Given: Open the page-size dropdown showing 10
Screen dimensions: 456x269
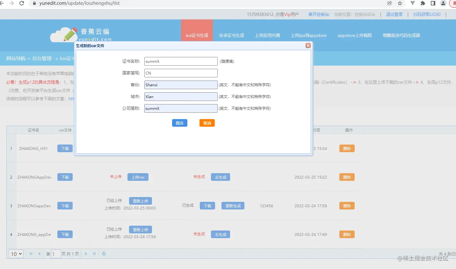Looking at the screenshot, I should (16, 254).
